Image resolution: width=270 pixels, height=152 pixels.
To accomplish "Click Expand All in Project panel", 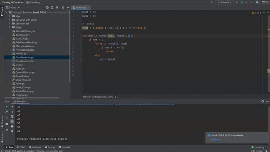I will (52, 8).
